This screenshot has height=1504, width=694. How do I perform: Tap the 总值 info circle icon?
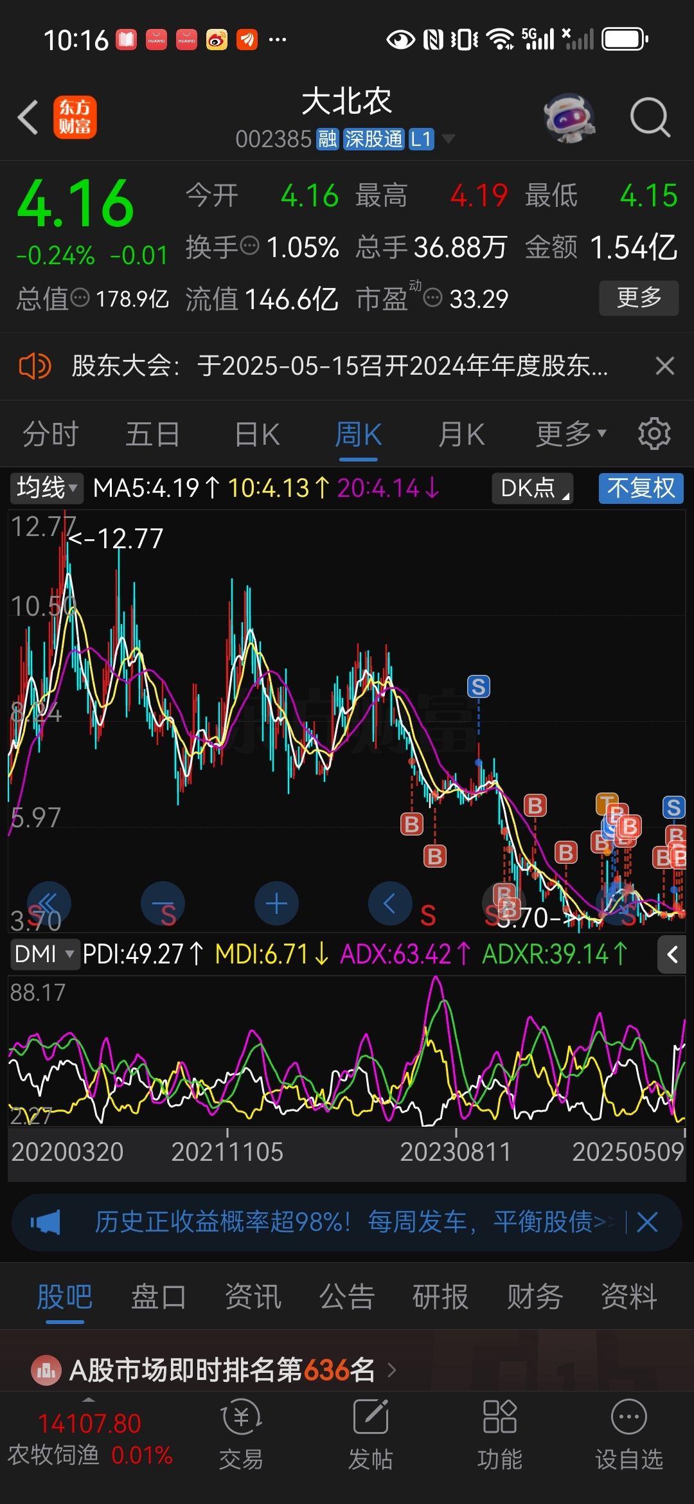(80, 298)
